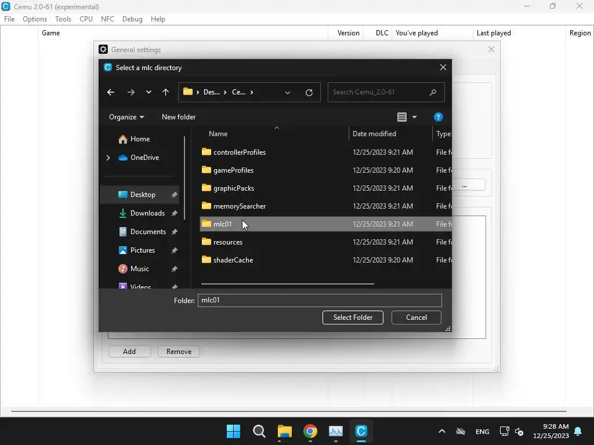
Task: Select Home in navigation pane
Action: click(140, 139)
